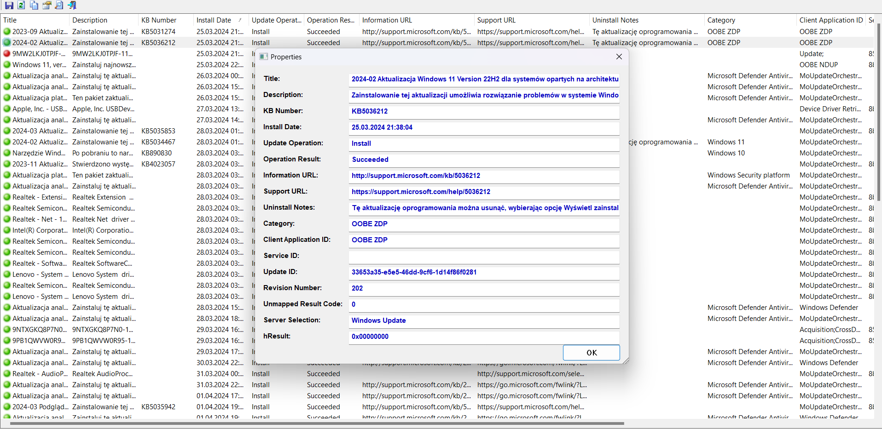Screen dimensions: 882x429
Task: Confirm the Properties dialog with OK
Action: [592, 353]
